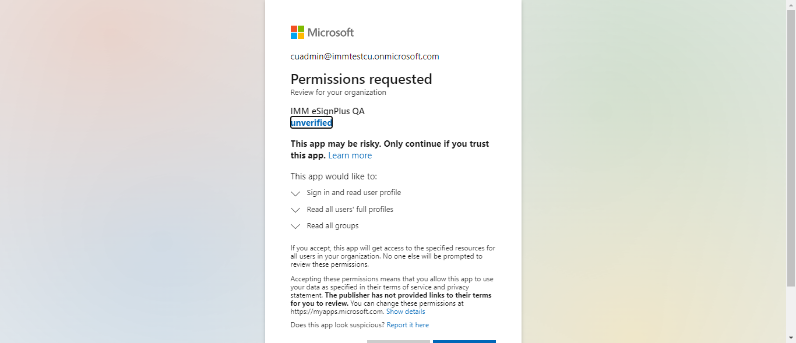Select the Sign in and read user profile label
This screenshot has height=343, width=796.
pos(354,193)
